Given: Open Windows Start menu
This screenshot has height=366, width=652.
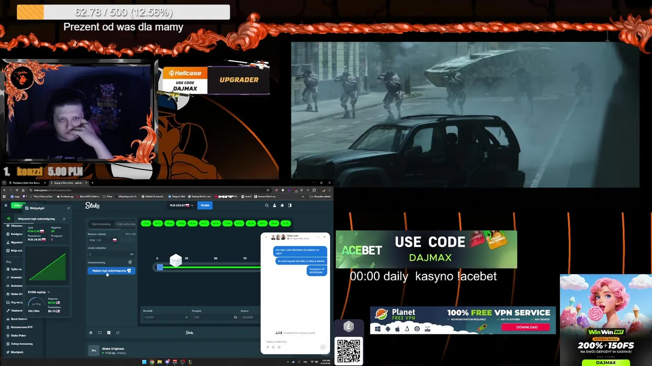Looking at the screenshot, I should (144, 362).
